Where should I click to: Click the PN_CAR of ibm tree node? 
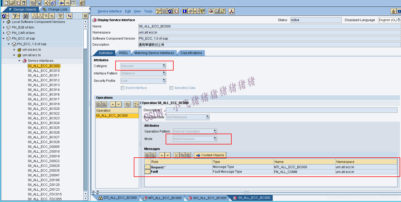(x=23, y=33)
